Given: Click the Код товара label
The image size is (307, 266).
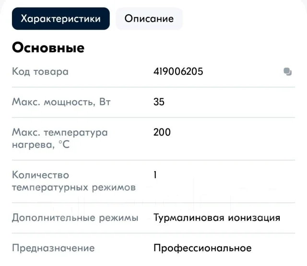Looking at the screenshot, I should tap(40, 71).
